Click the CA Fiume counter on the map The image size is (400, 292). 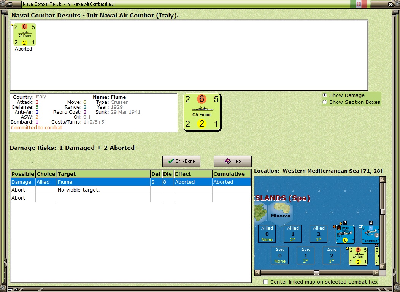[x=358, y=256]
